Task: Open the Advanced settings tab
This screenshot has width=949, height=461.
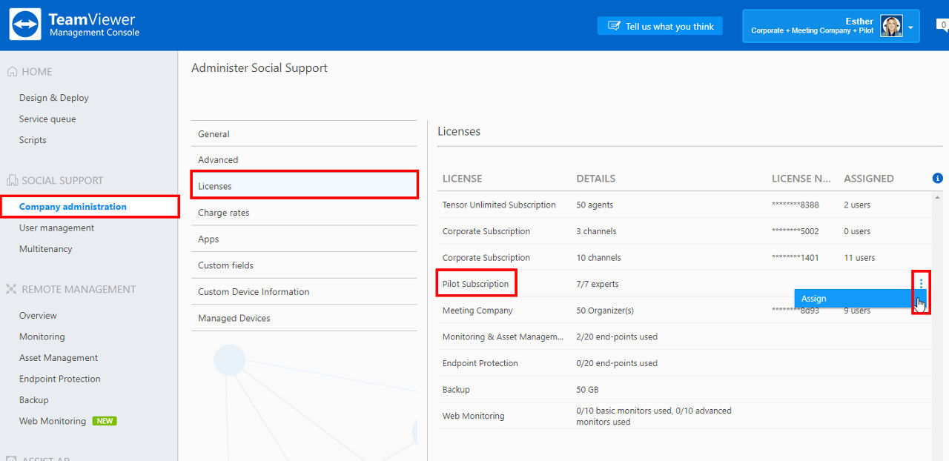Action: click(304, 160)
